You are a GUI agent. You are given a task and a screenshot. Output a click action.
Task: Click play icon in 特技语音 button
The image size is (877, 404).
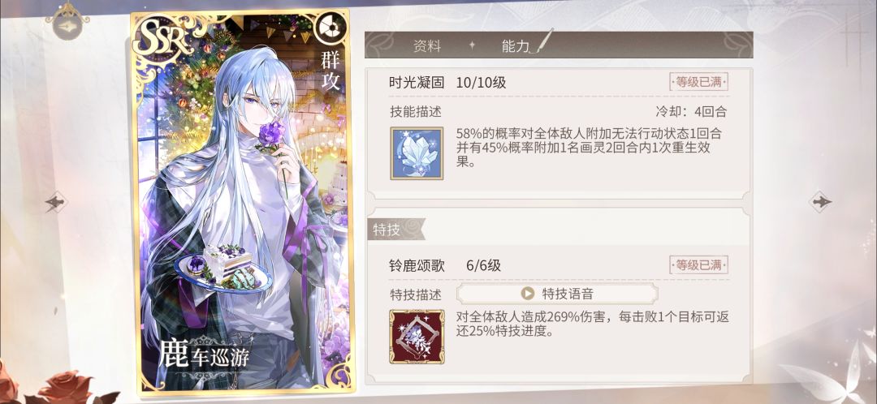[x=528, y=294]
